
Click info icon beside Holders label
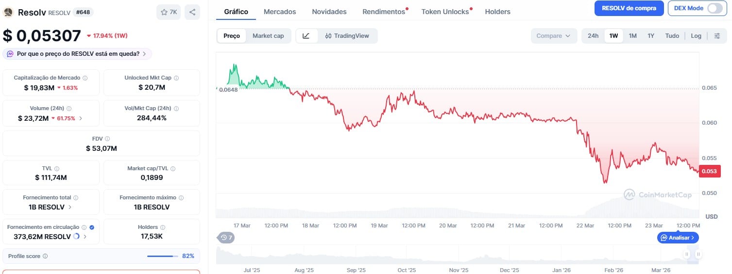coord(163,227)
